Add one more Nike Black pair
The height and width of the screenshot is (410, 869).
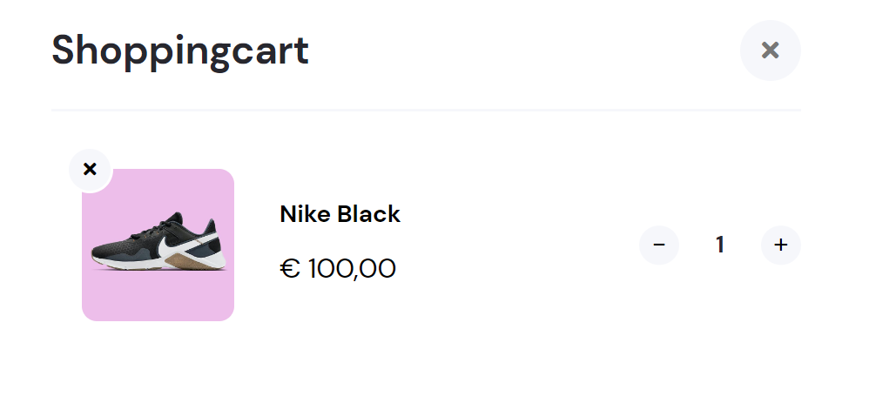[780, 245]
